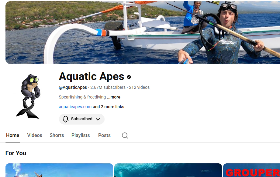Go to the Posts tab
The width and height of the screenshot is (280, 177).
point(104,135)
